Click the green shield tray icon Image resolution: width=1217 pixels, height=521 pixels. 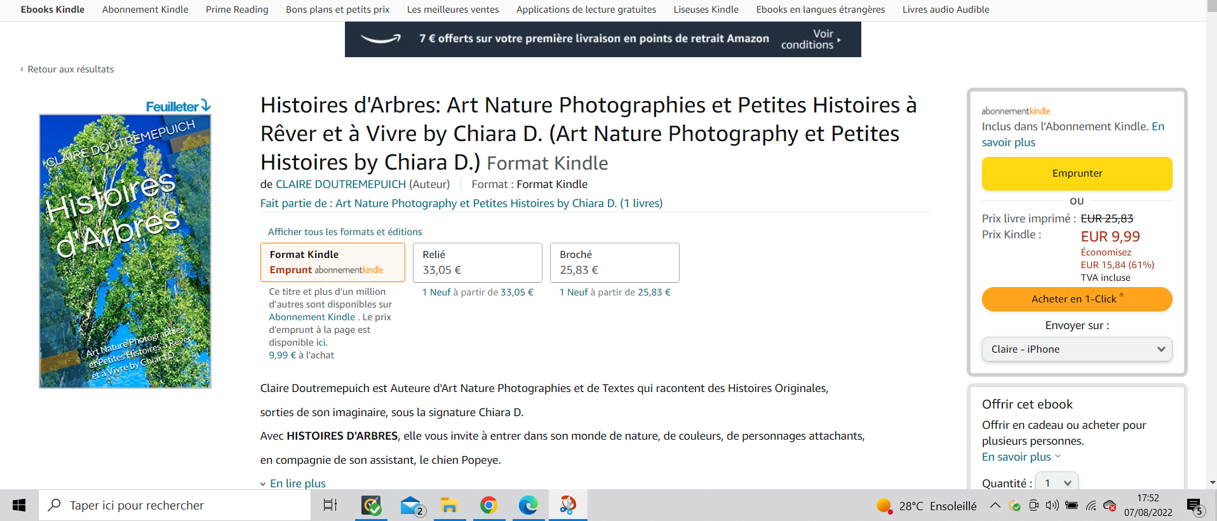point(1014,506)
